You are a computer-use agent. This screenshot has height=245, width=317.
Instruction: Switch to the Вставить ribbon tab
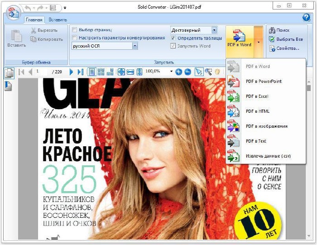(58, 19)
